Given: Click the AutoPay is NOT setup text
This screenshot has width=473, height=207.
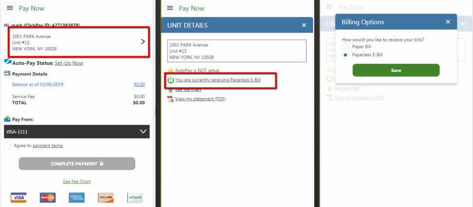Looking at the screenshot, I should pyautogui.click(x=197, y=70).
